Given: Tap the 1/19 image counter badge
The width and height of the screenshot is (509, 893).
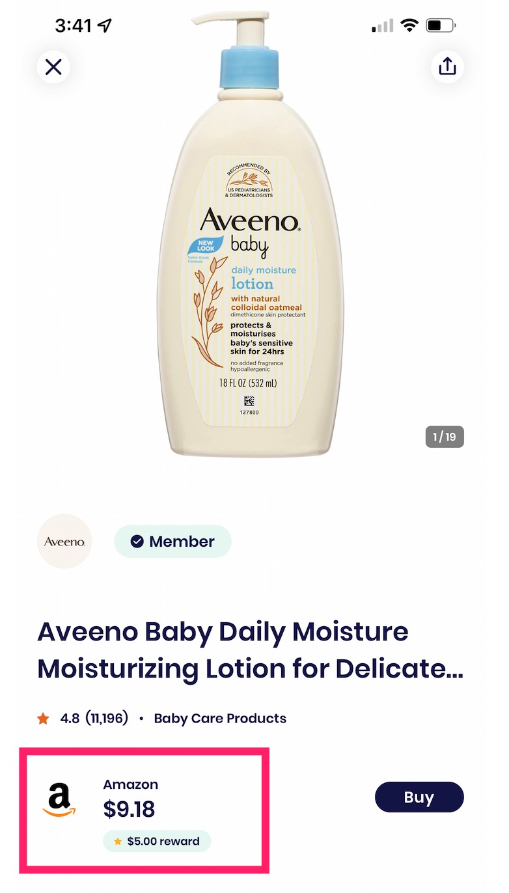Looking at the screenshot, I should [x=445, y=437].
